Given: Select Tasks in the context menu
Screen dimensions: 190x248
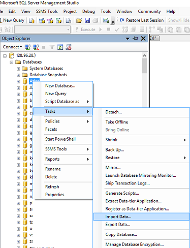Looking at the screenshot, I should pyautogui.click(x=62, y=111).
